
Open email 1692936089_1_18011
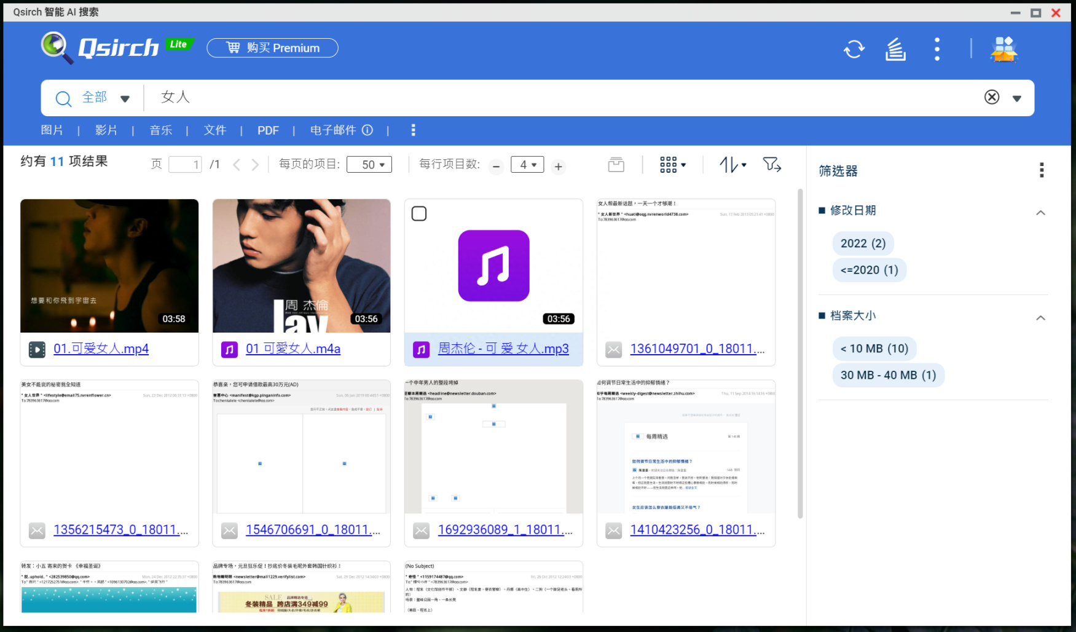coord(505,529)
